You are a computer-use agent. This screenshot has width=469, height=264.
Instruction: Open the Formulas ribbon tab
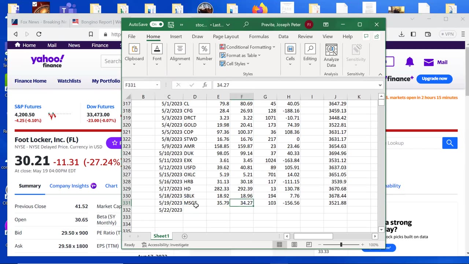pos(259,36)
